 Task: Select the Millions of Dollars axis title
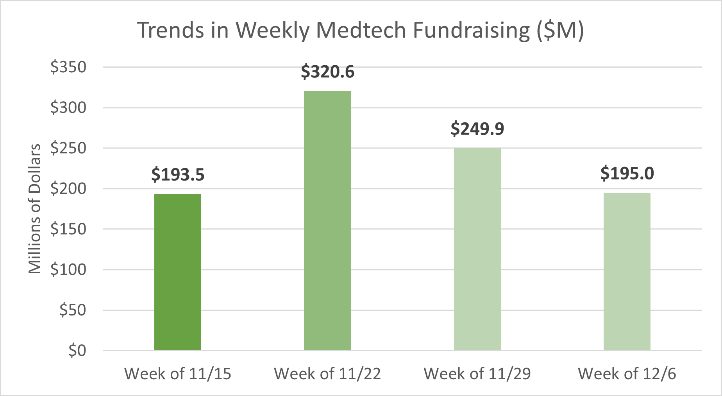coord(35,209)
